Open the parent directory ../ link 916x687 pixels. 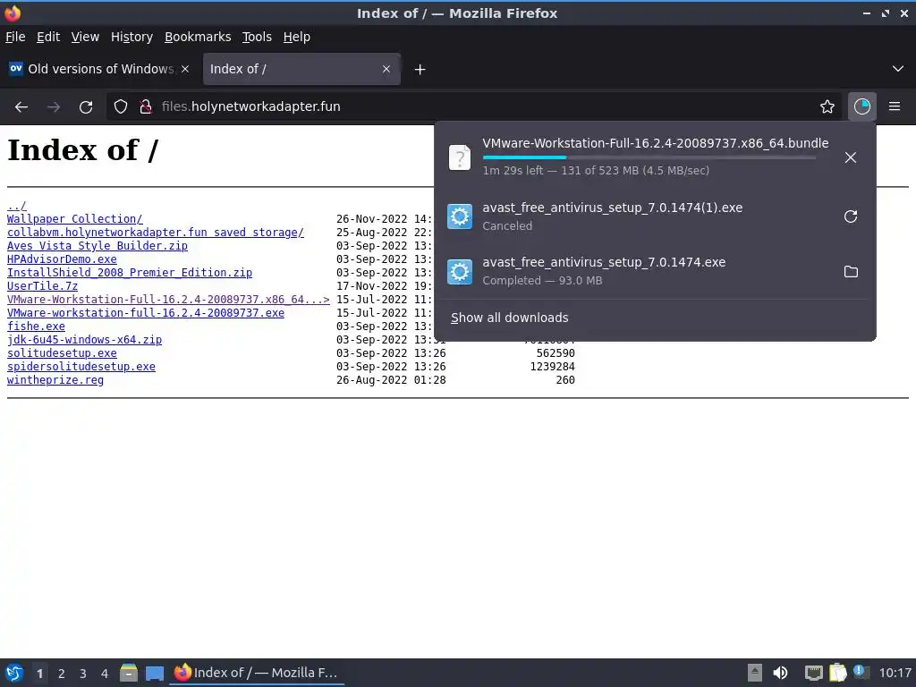[16, 206]
